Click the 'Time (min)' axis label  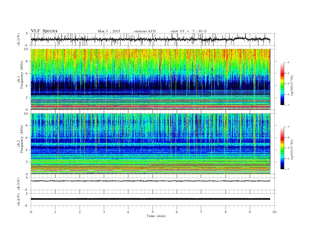[x=156, y=216]
